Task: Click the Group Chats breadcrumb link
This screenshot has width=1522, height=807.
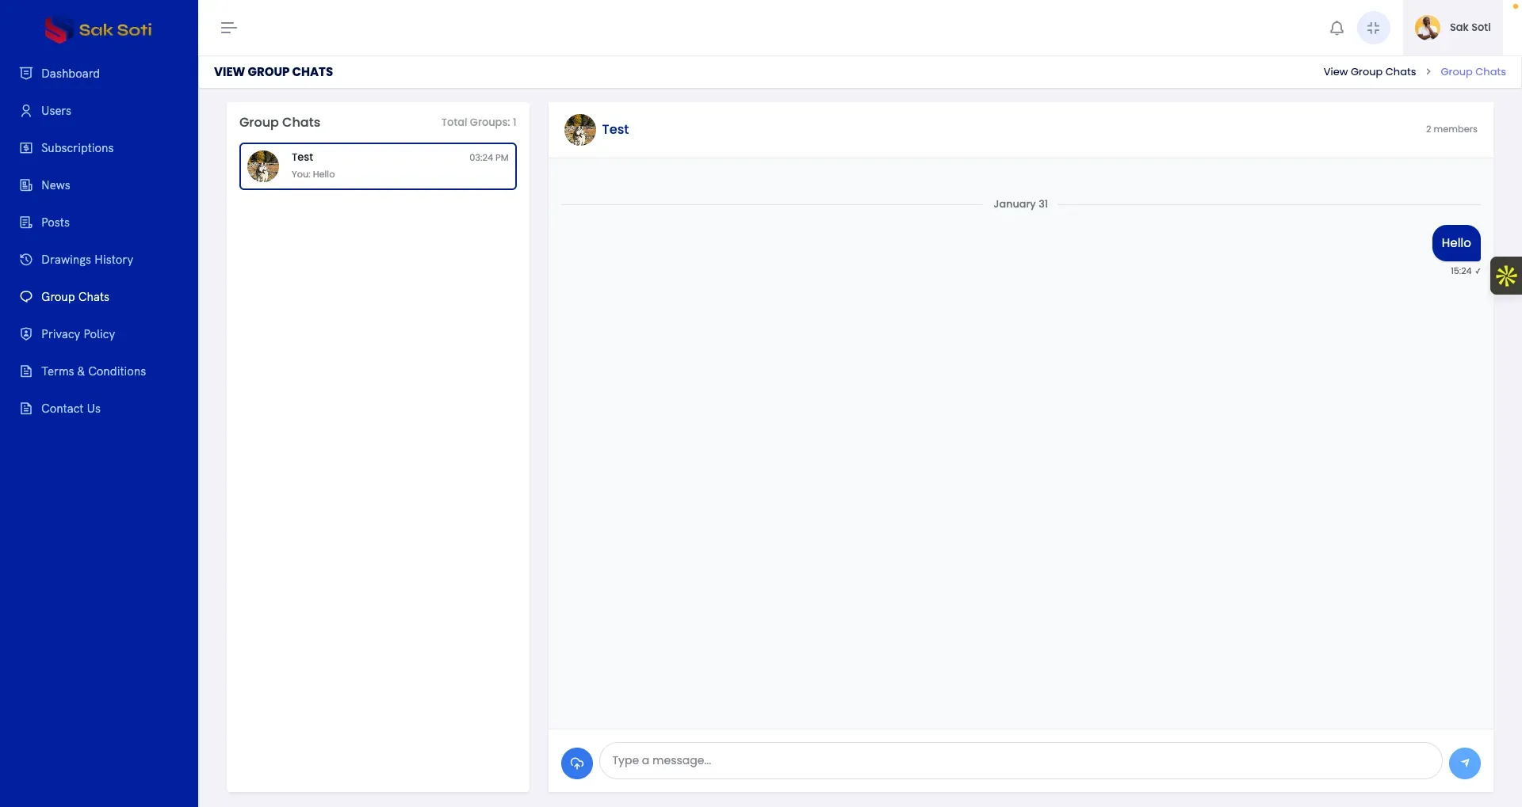Action: point(1473,72)
